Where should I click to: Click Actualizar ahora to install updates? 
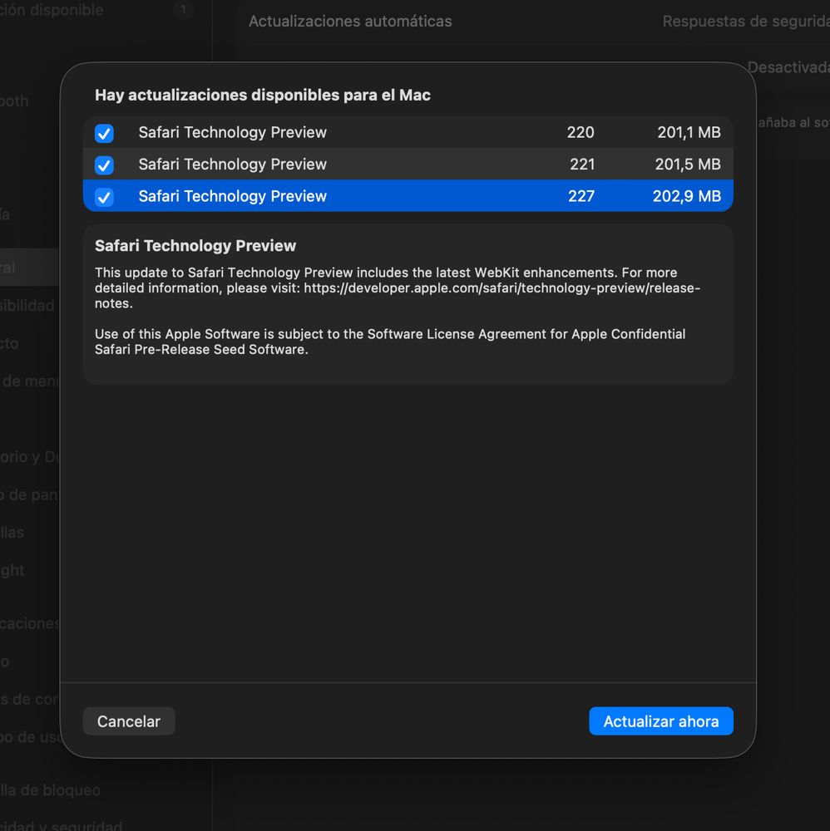pyautogui.click(x=661, y=721)
